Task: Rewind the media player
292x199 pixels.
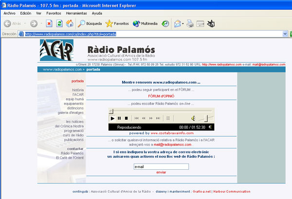Action: [144, 118]
